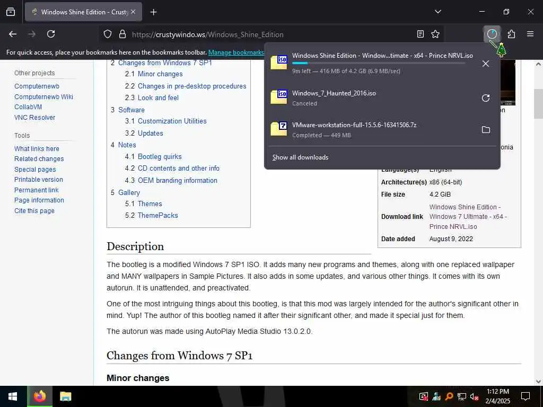Screen dimensions: 543x407
Task: Open the Computernewb sidebar link
Action: (x=37, y=86)
